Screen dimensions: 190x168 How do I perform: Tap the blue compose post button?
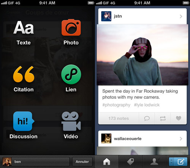coord(178,162)
